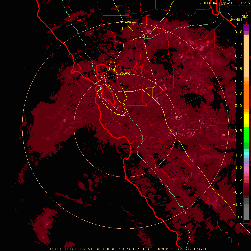Pick the yellow segment of the color bar
The image size is (251, 251).
click(246, 119)
